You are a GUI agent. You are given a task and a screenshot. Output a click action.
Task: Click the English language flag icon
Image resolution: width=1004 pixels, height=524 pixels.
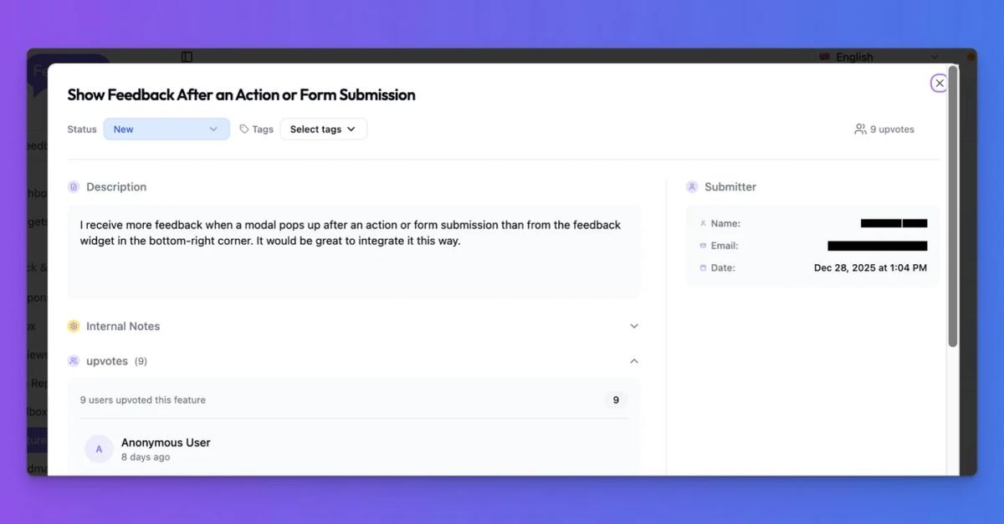point(824,56)
